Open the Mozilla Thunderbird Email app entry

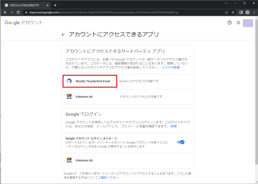93,81
